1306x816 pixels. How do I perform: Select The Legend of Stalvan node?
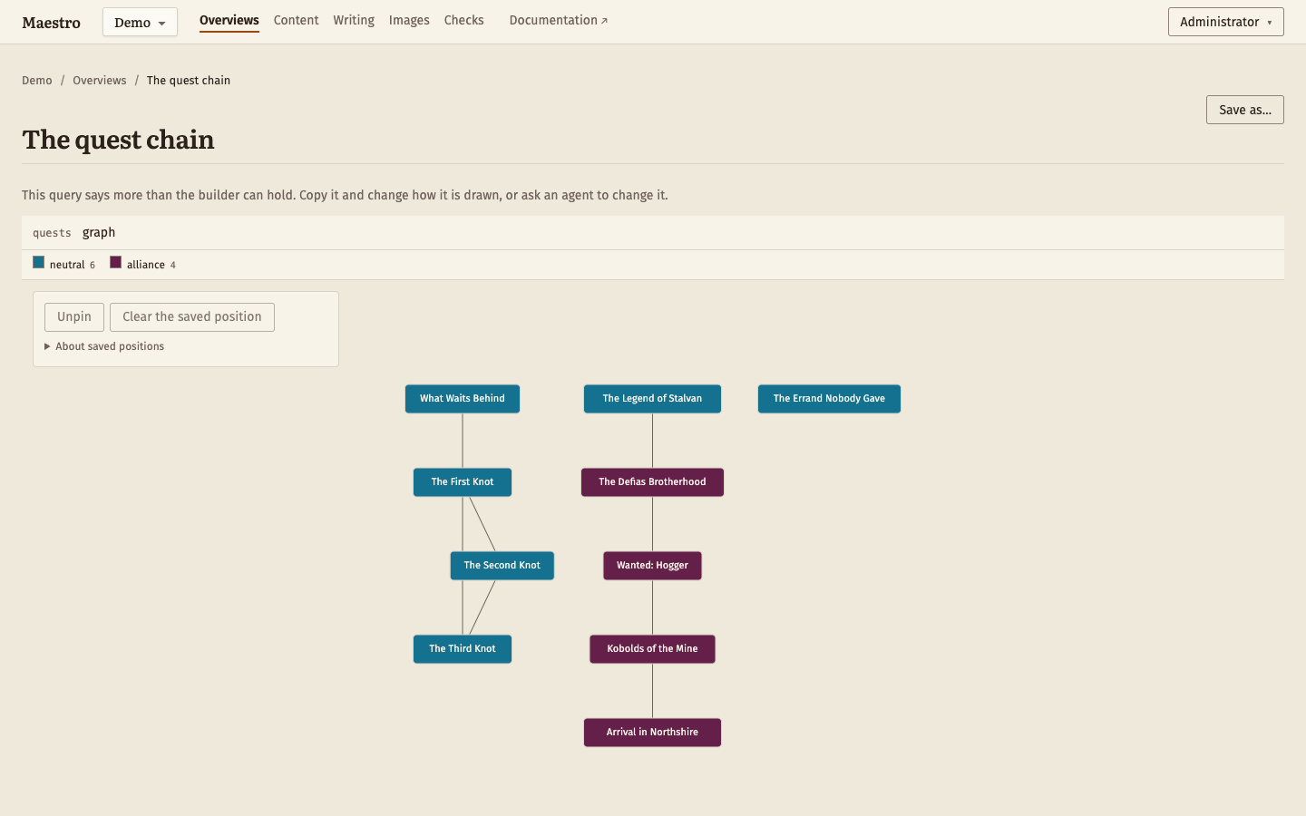pos(652,399)
